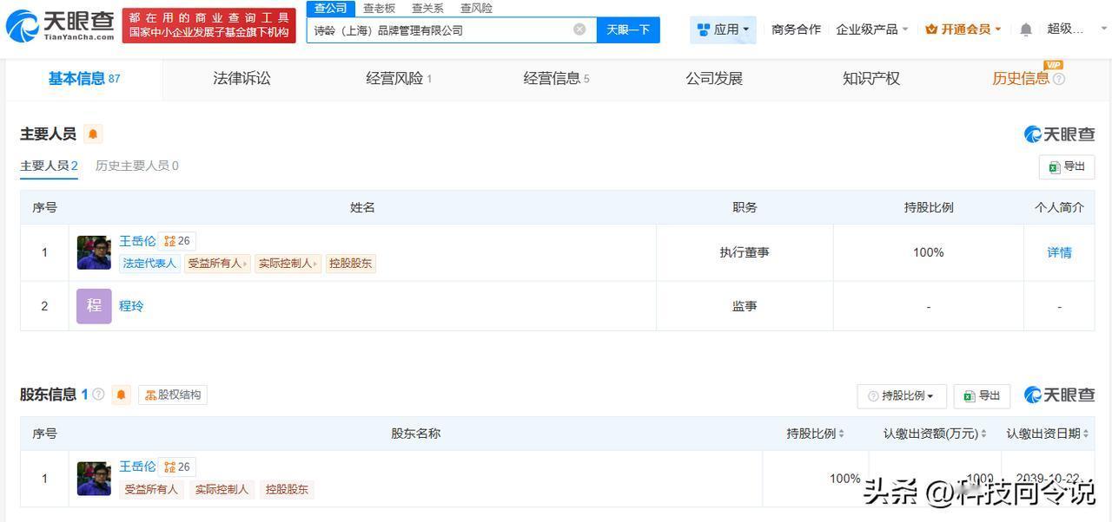Click the 天眼一下 search button
Screen dimensions: 1112x522
(628, 29)
